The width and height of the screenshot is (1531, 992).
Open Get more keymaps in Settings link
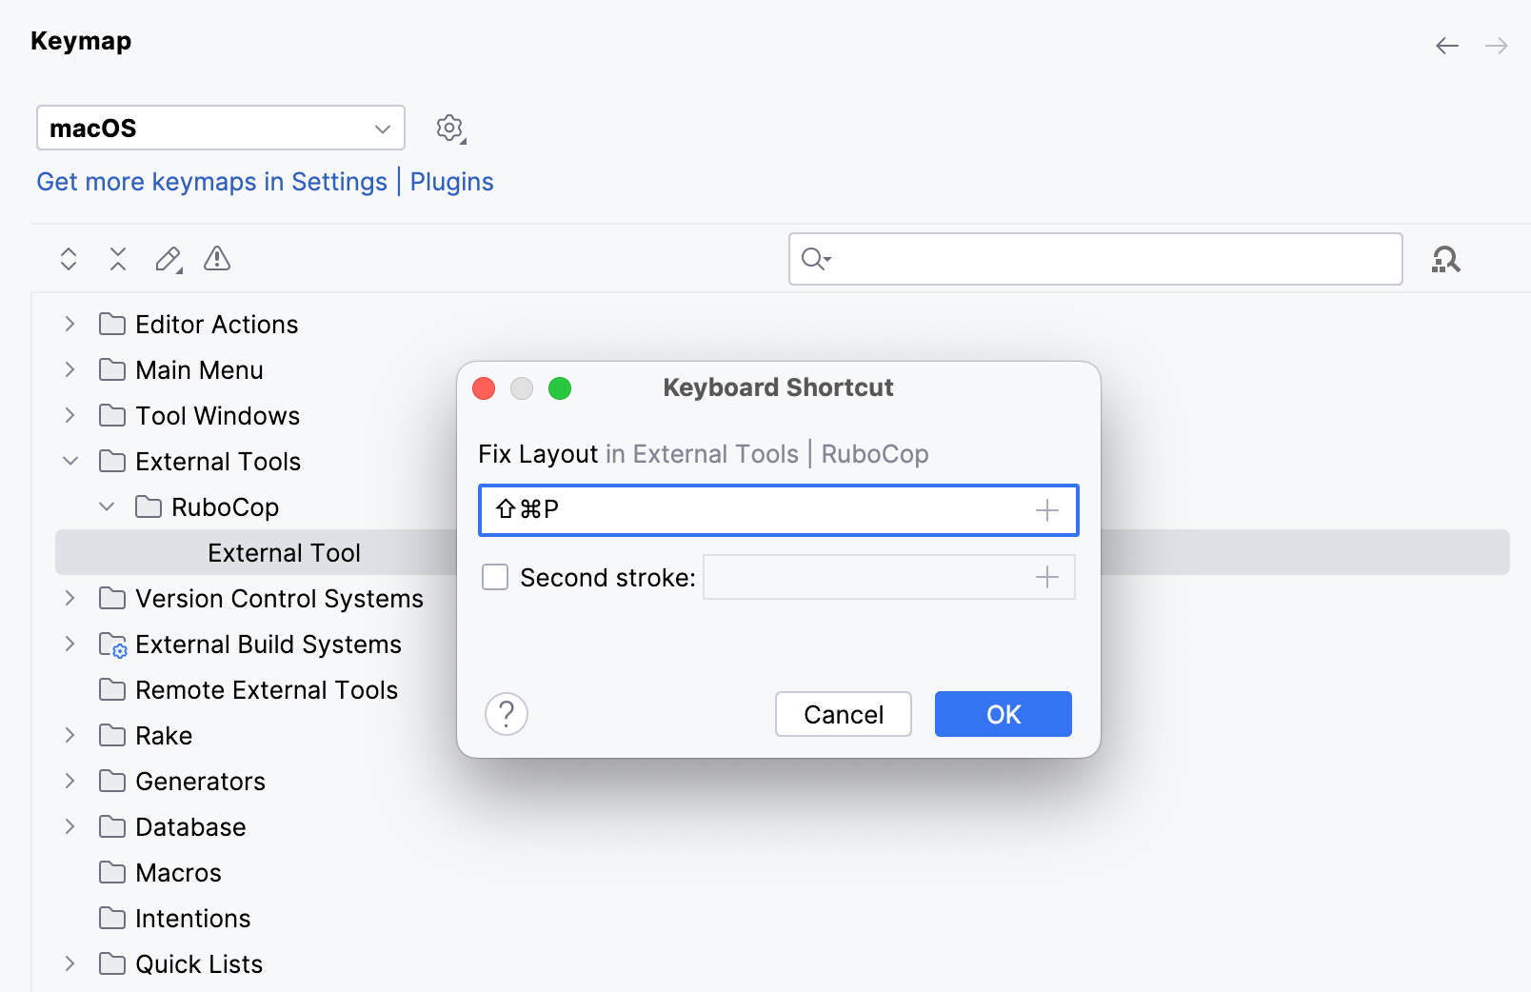click(x=211, y=181)
